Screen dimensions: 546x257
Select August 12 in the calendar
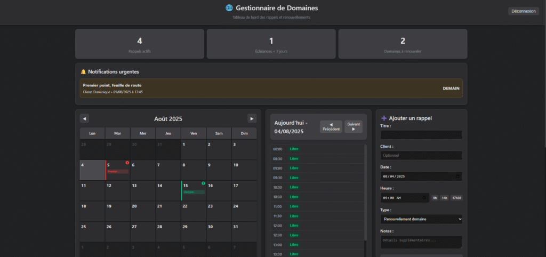pyautogui.click(x=118, y=191)
